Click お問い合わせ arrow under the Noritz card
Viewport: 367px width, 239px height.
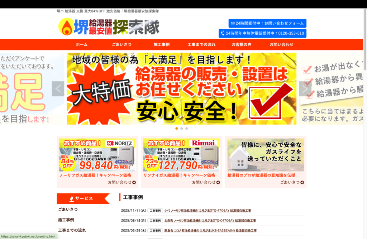tap(122, 182)
